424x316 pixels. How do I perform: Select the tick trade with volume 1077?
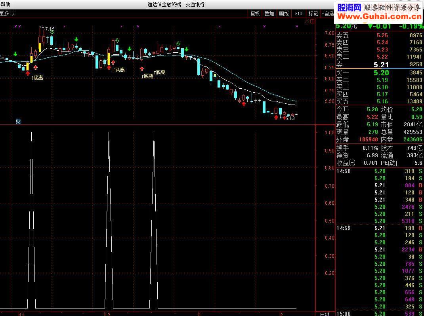(379, 271)
